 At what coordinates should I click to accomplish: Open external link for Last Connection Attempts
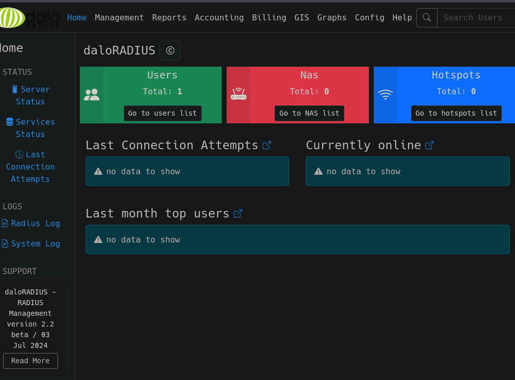267,145
